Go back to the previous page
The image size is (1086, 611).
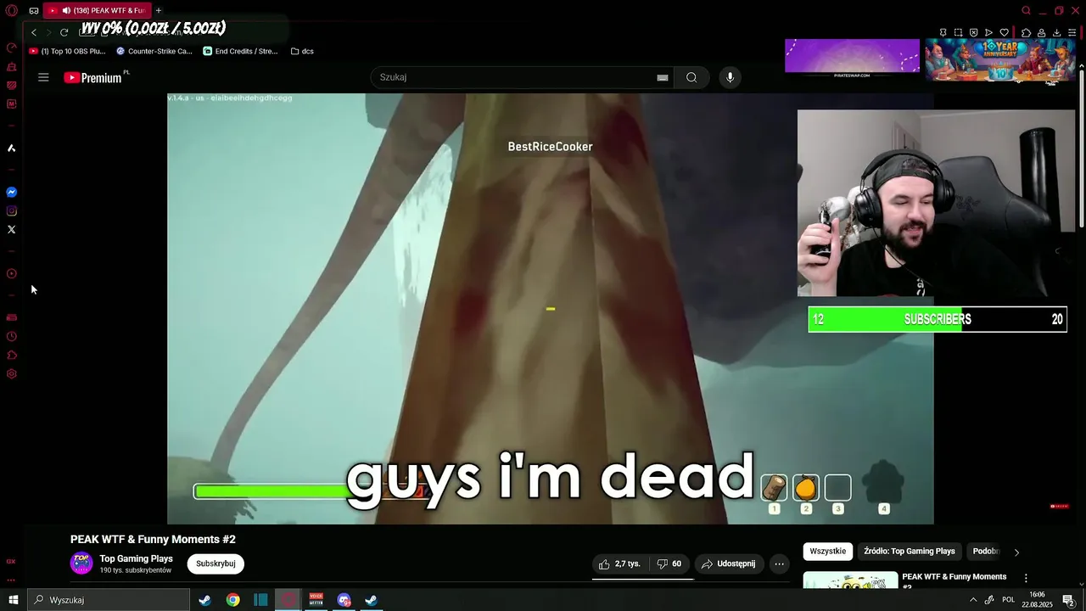tap(34, 32)
